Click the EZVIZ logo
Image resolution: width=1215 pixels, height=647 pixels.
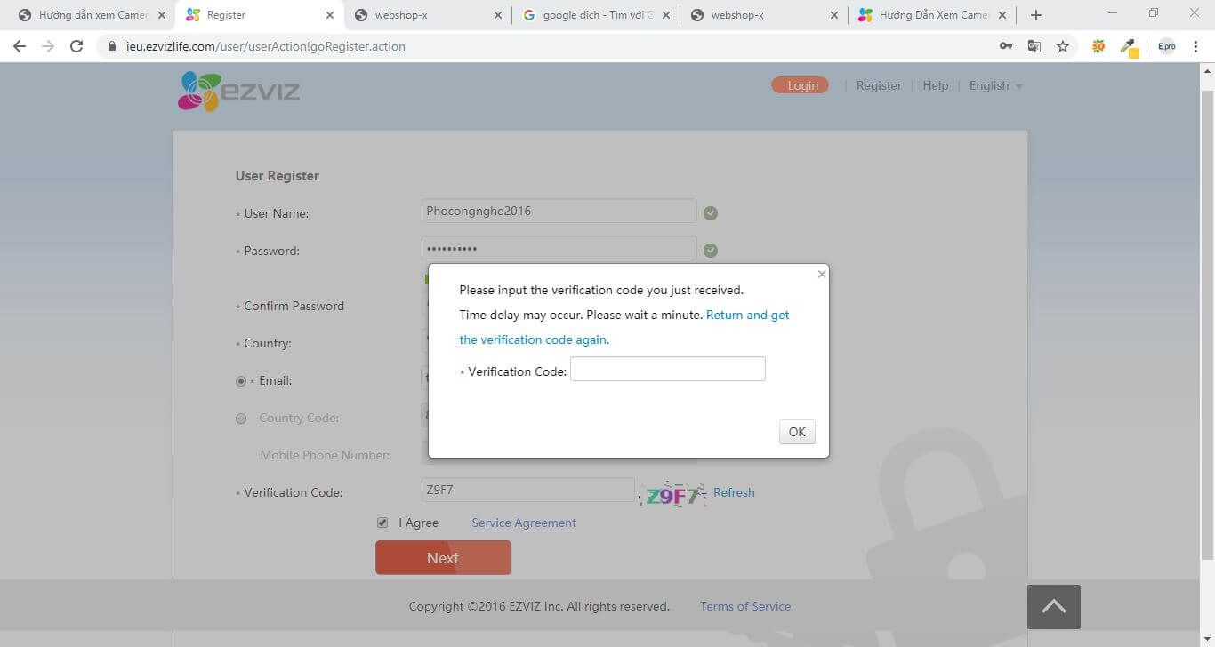pyautogui.click(x=238, y=91)
